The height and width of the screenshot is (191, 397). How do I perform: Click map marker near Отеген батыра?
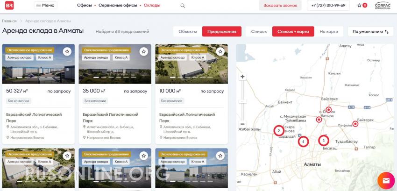(x=328, y=110)
